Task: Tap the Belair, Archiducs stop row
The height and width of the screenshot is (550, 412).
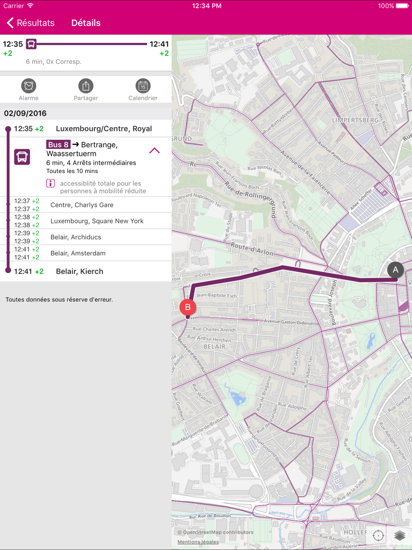Action: point(76,237)
